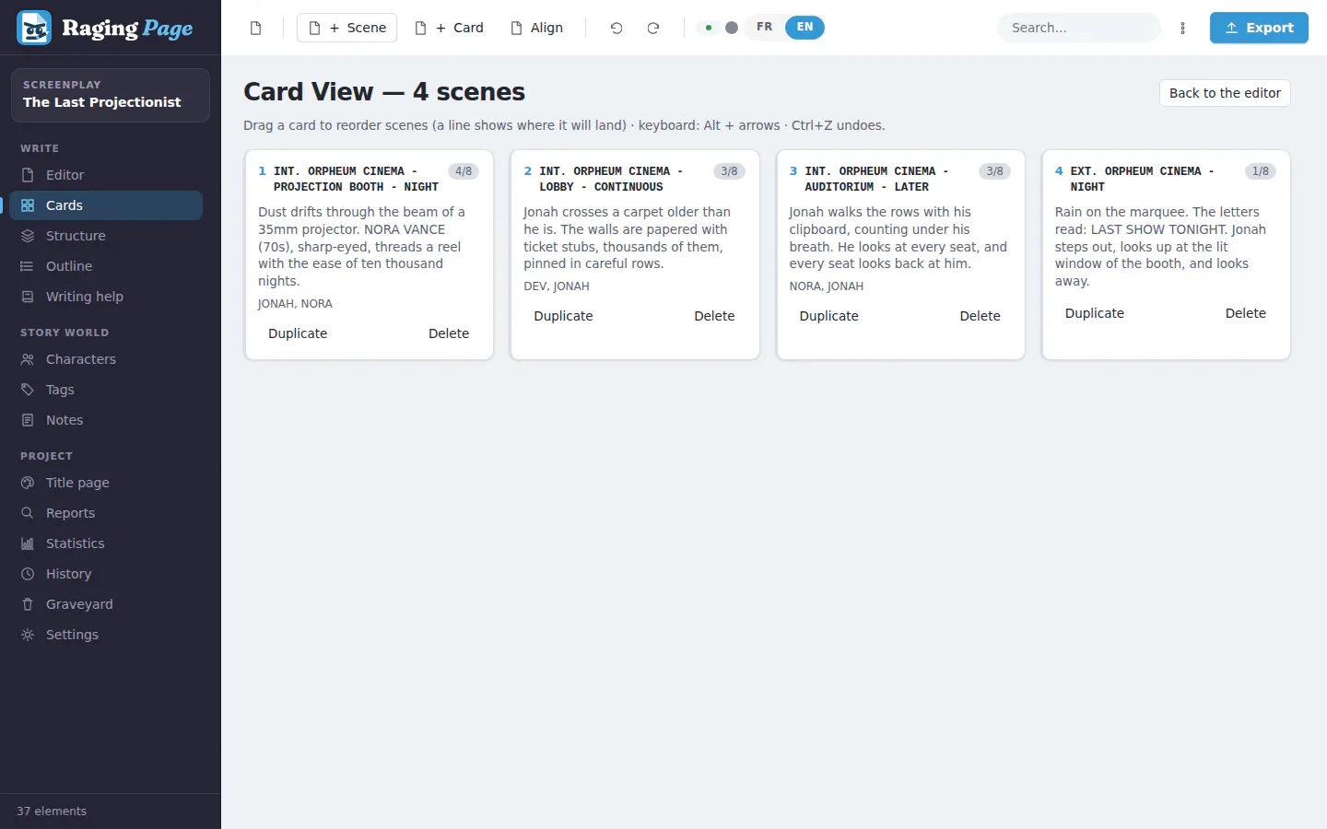Switch language to FR
Image resolution: width=1327 pixels, height=829 pixels.
tap(765, 28)
